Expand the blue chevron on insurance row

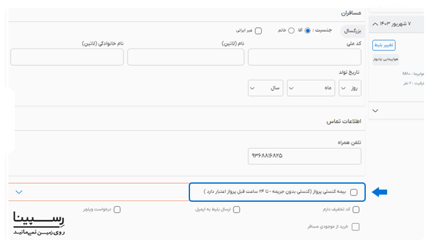[x=19, y=192]
